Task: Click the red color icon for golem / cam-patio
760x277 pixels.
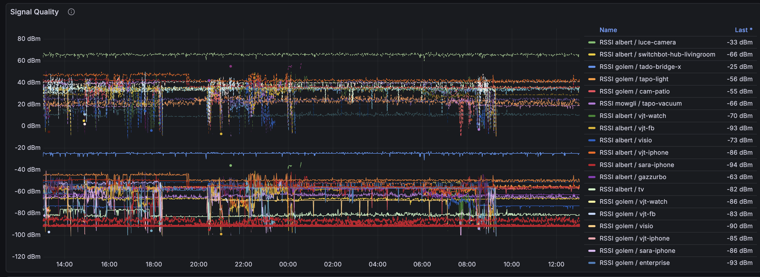Action: point(592,91)
